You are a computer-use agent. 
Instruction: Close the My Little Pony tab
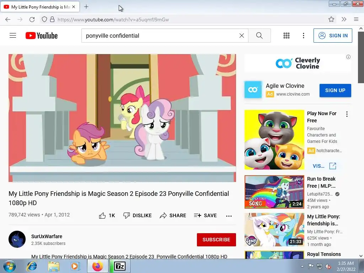(x=74, y=7)
